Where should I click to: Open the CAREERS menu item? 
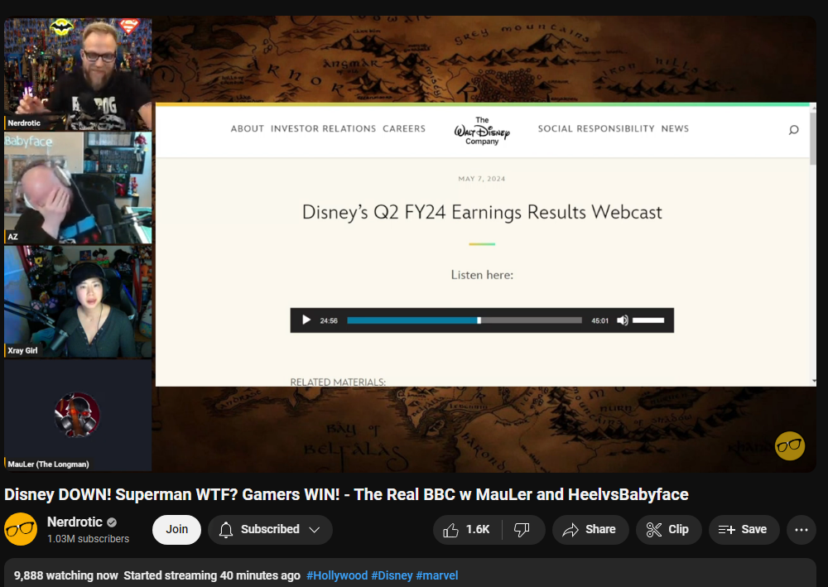click(x=404, y=129)
